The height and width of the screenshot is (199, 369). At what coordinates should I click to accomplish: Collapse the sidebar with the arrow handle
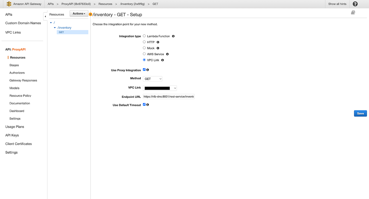[45, 16]
